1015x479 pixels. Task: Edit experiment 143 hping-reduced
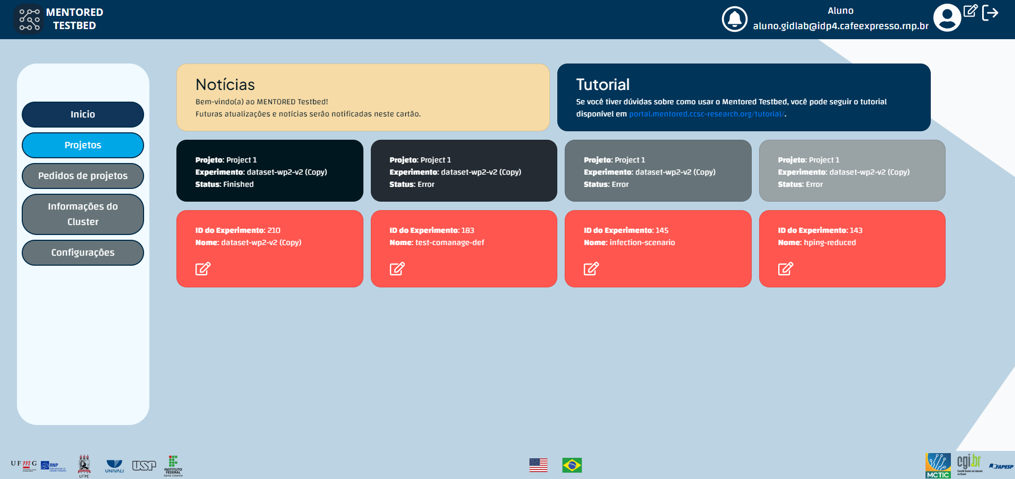pyautogui.click(x=785, y=269)
